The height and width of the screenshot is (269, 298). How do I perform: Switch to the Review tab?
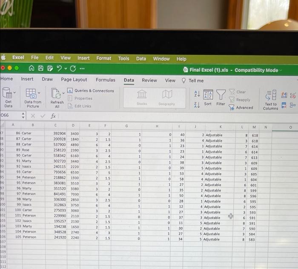tap(149, 80)
